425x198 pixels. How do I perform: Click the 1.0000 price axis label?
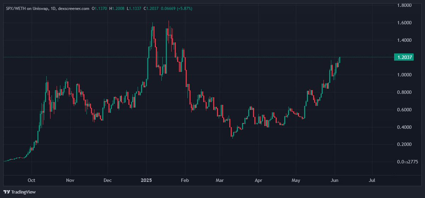[x=404, y=75]
